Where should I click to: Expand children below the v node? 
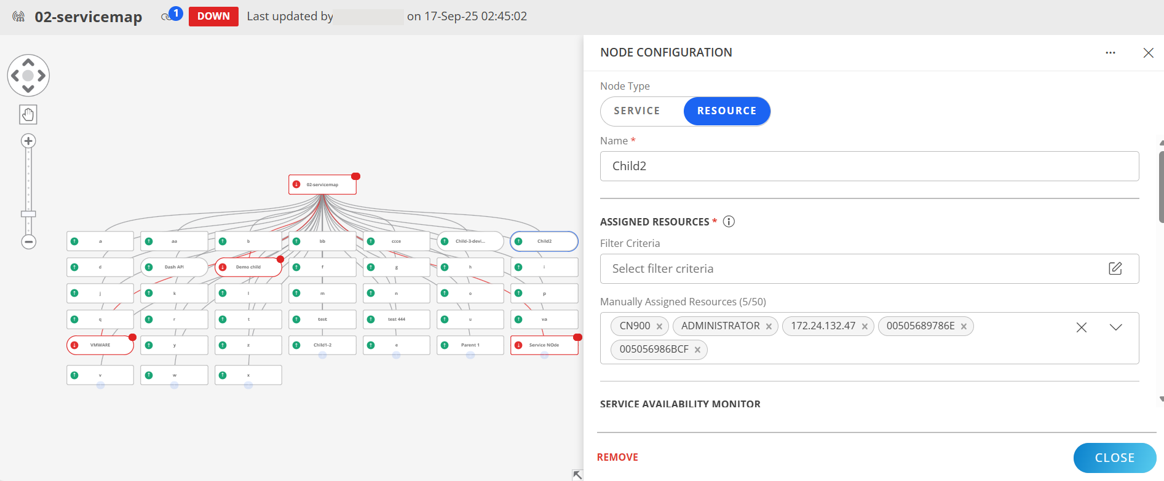click(x=100, y=385)
